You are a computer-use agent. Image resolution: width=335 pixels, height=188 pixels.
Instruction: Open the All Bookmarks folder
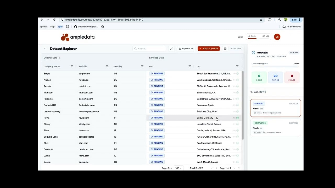tap(292, 27)
